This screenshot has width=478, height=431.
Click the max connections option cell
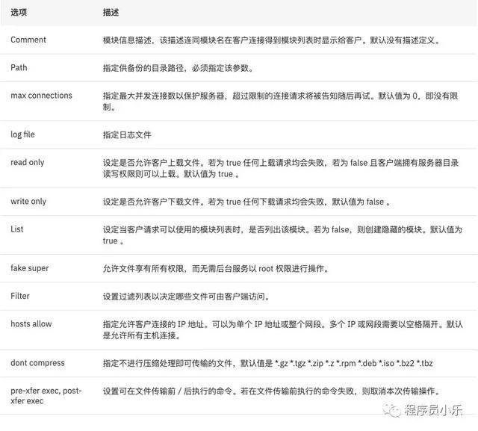tap(42, 96)
